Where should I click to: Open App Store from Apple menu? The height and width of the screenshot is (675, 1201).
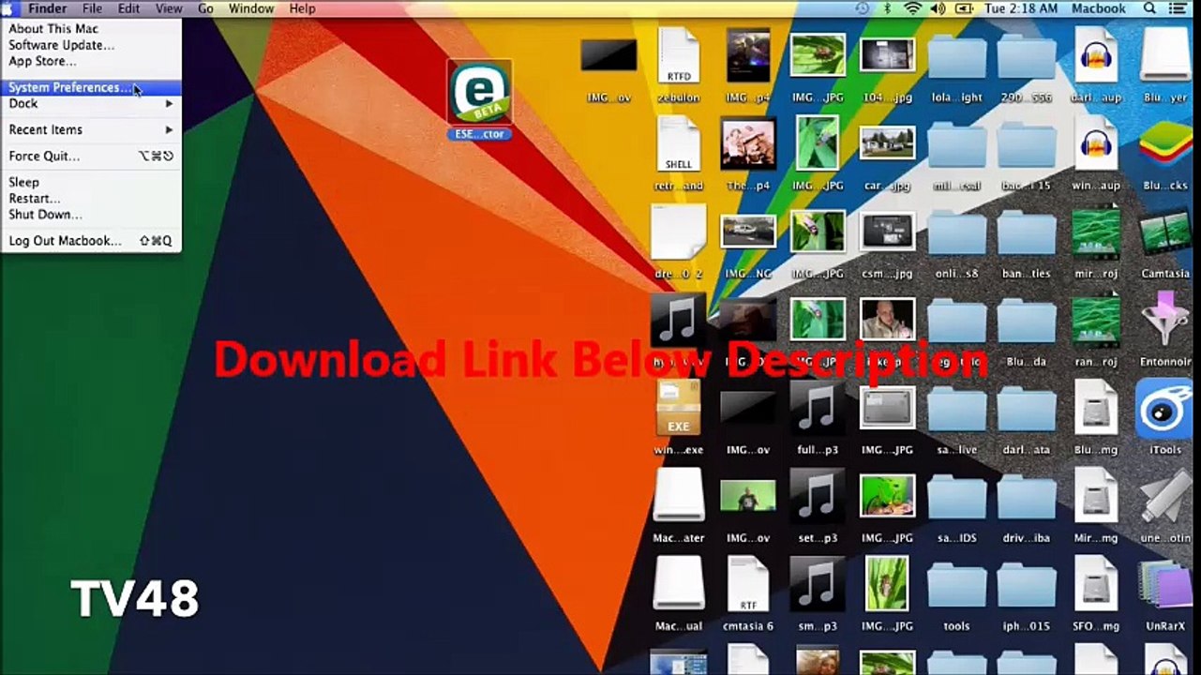(91, 62)
